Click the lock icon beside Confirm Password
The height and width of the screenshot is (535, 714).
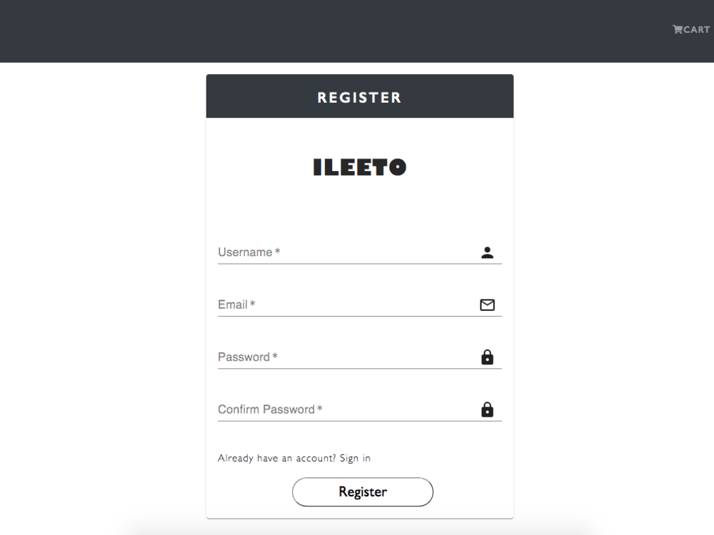point(488,409)
